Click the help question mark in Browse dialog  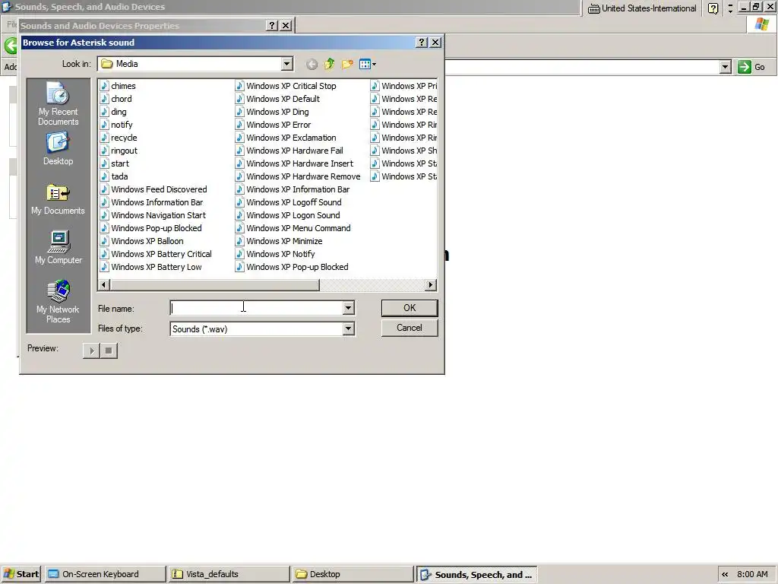click(x=421, y=43)
